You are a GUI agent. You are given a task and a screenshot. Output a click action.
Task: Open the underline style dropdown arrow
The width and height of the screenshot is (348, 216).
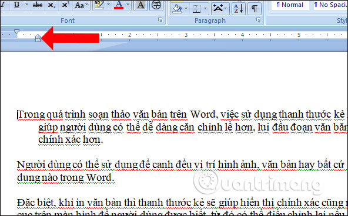tap(26, 5)
